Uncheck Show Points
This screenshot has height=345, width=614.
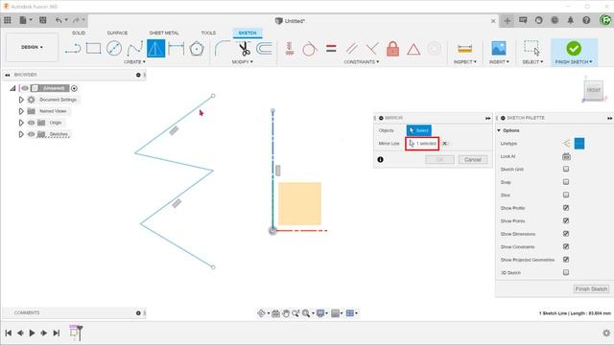point(566,220)
